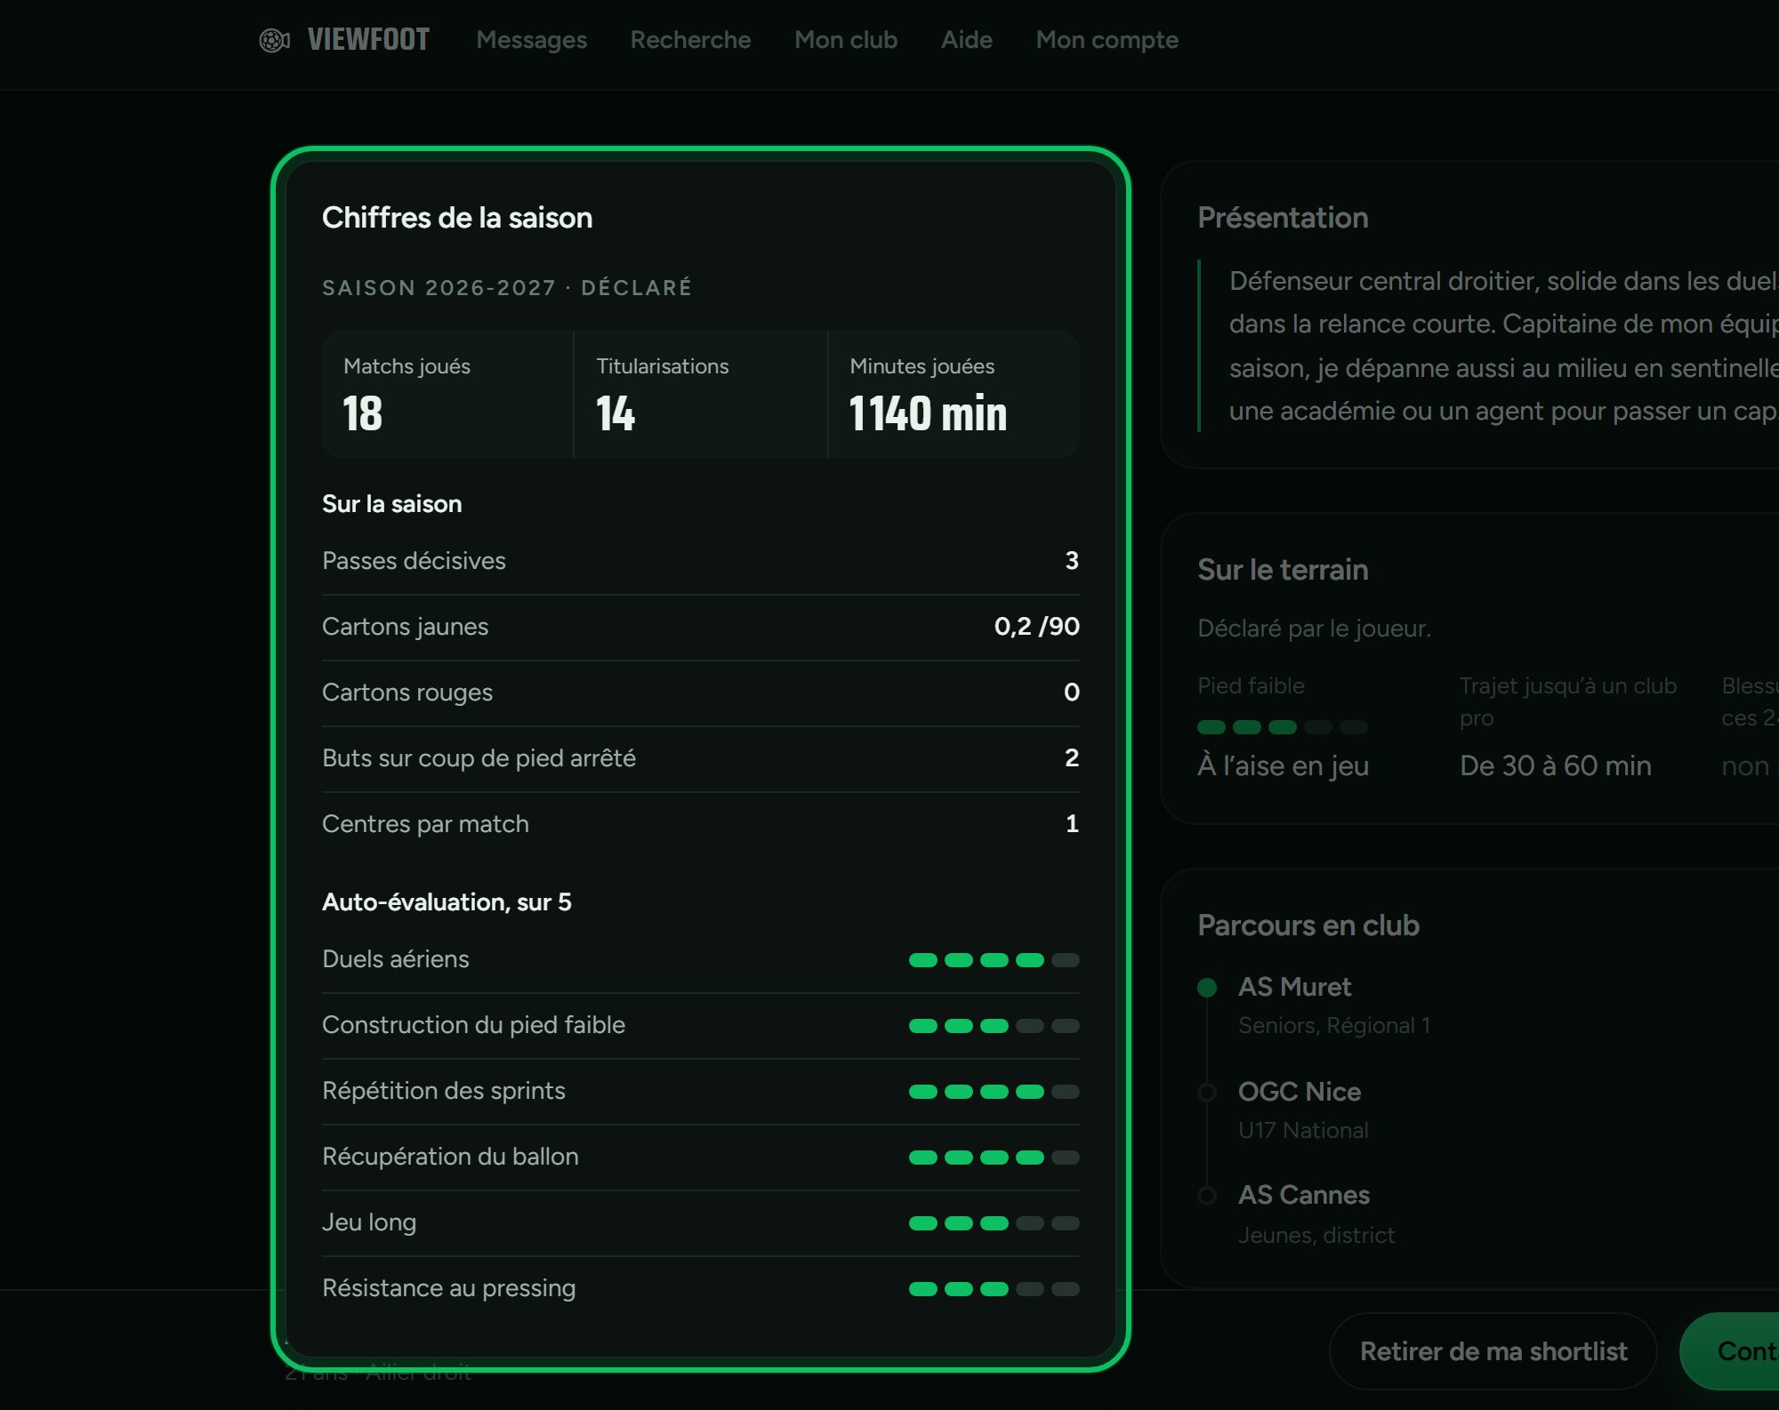This screenshot has width=1779, height=1410.
Task: Select the Chiffres de la saison heading
Action: click(x=457, y=218)
